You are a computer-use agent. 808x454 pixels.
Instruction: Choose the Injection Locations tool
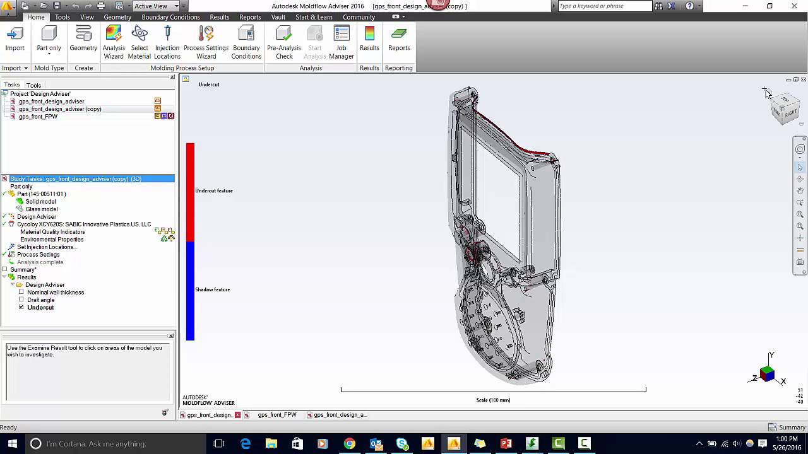point(167,43)
